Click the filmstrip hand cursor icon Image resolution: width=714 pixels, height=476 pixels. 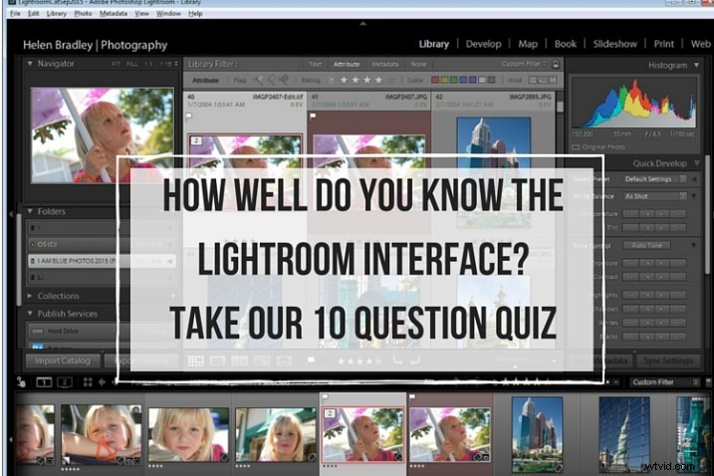(x=21, y=382)
